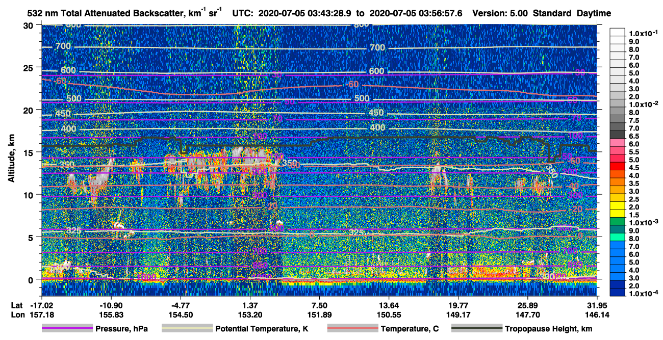This screenshot has width=663, height=340.
Task: Click the latitude value '1.37'
Action: (x=249, y=305)
